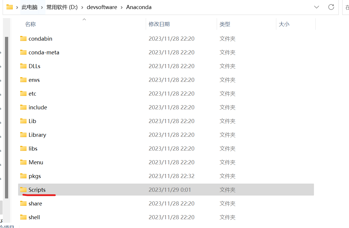
Task: Open the address bar history dropdown
Action: 317,7
